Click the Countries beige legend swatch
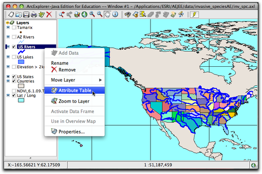This screenshot has width=262, height=174. [x=21, y=86]
